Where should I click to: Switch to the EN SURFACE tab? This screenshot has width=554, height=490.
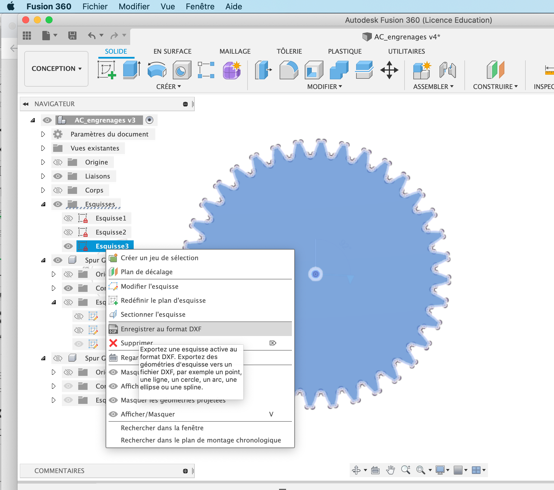[172, 51]
